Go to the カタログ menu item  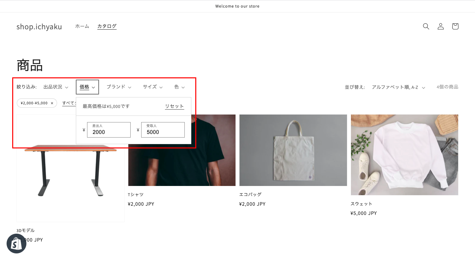[x=107, y=26]
